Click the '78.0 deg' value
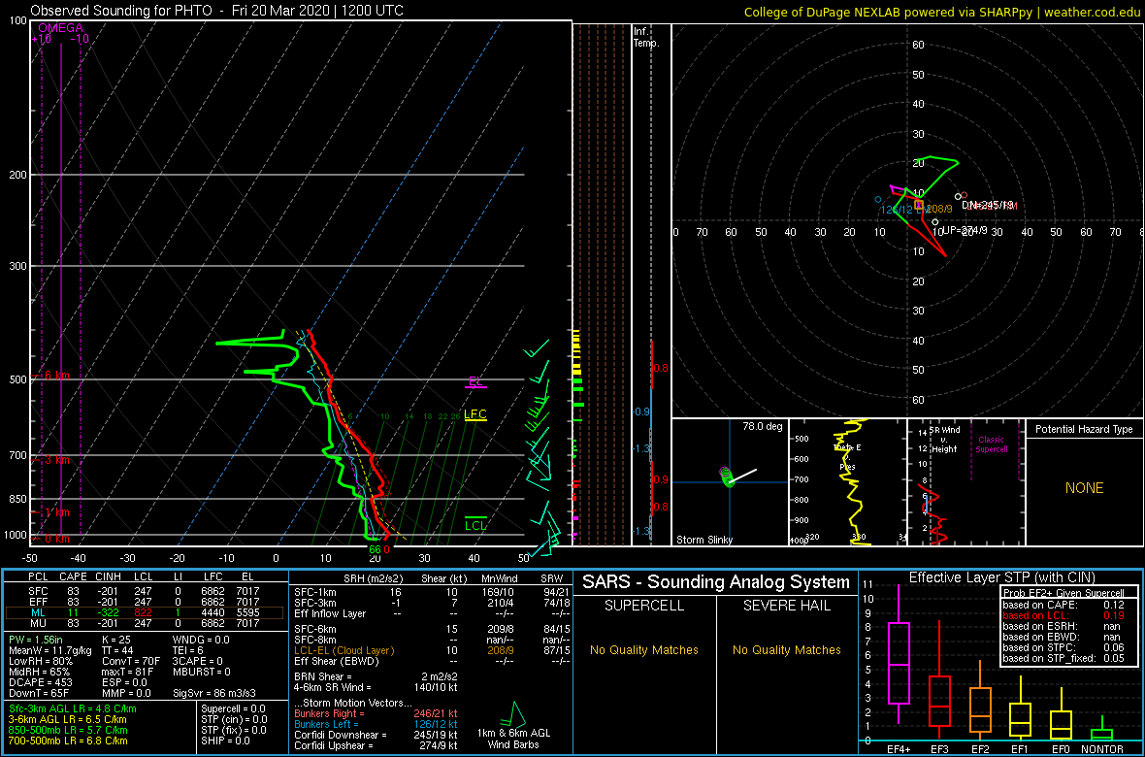This screenshot has width=1145, height=757. [x=762, y=426]
